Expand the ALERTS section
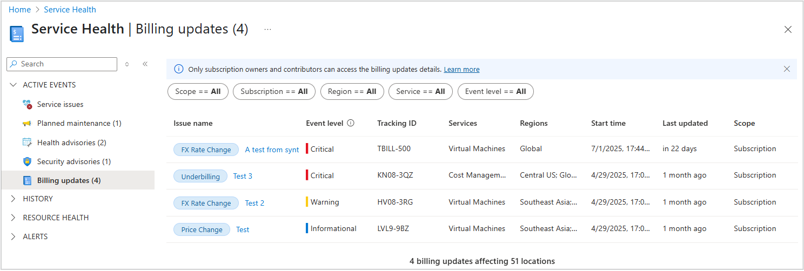 tap(14, 236)
